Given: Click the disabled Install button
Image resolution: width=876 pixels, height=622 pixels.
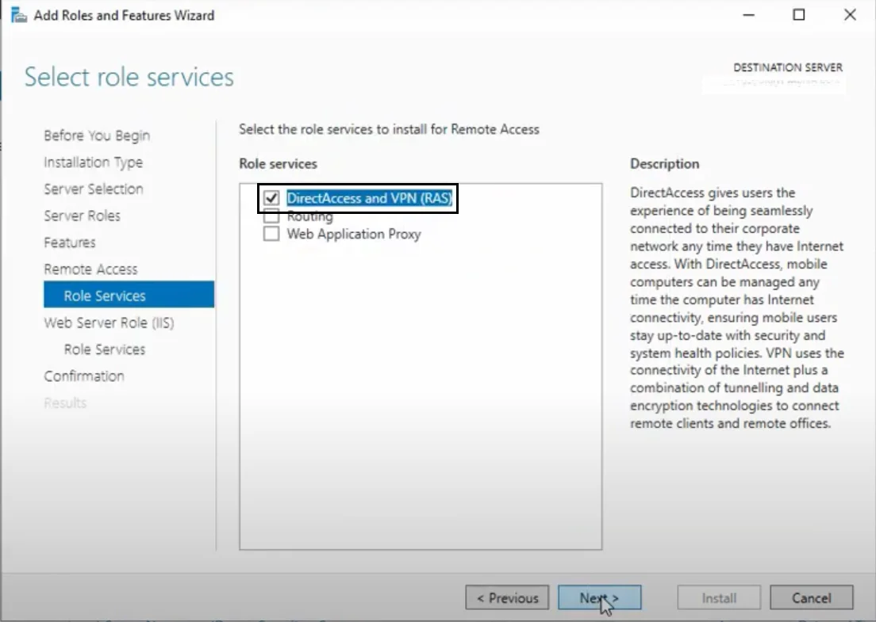Looking at the screenshot, I should coord(718,597).
